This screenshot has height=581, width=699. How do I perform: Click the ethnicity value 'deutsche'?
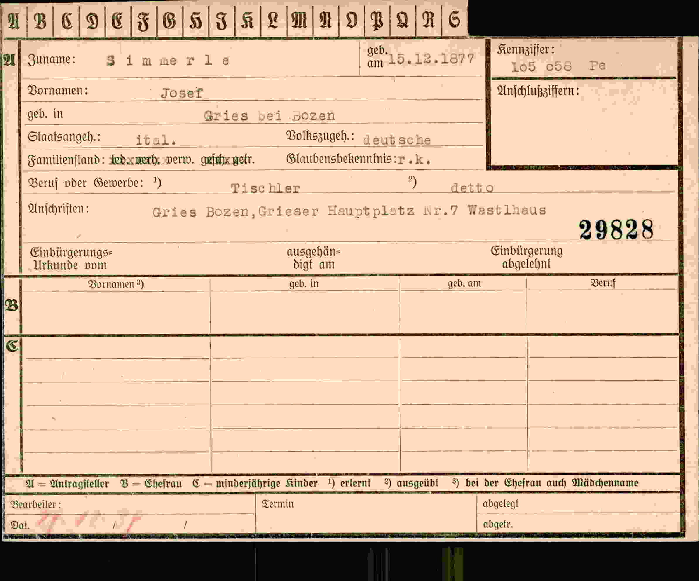click(x=397, y=140)
